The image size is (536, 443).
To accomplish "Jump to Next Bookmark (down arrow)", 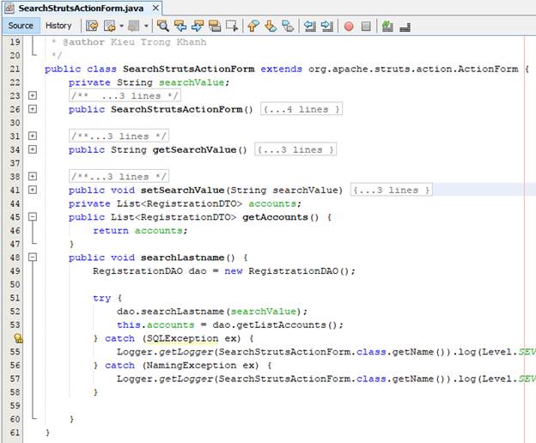I will click(x=271, y=26).
